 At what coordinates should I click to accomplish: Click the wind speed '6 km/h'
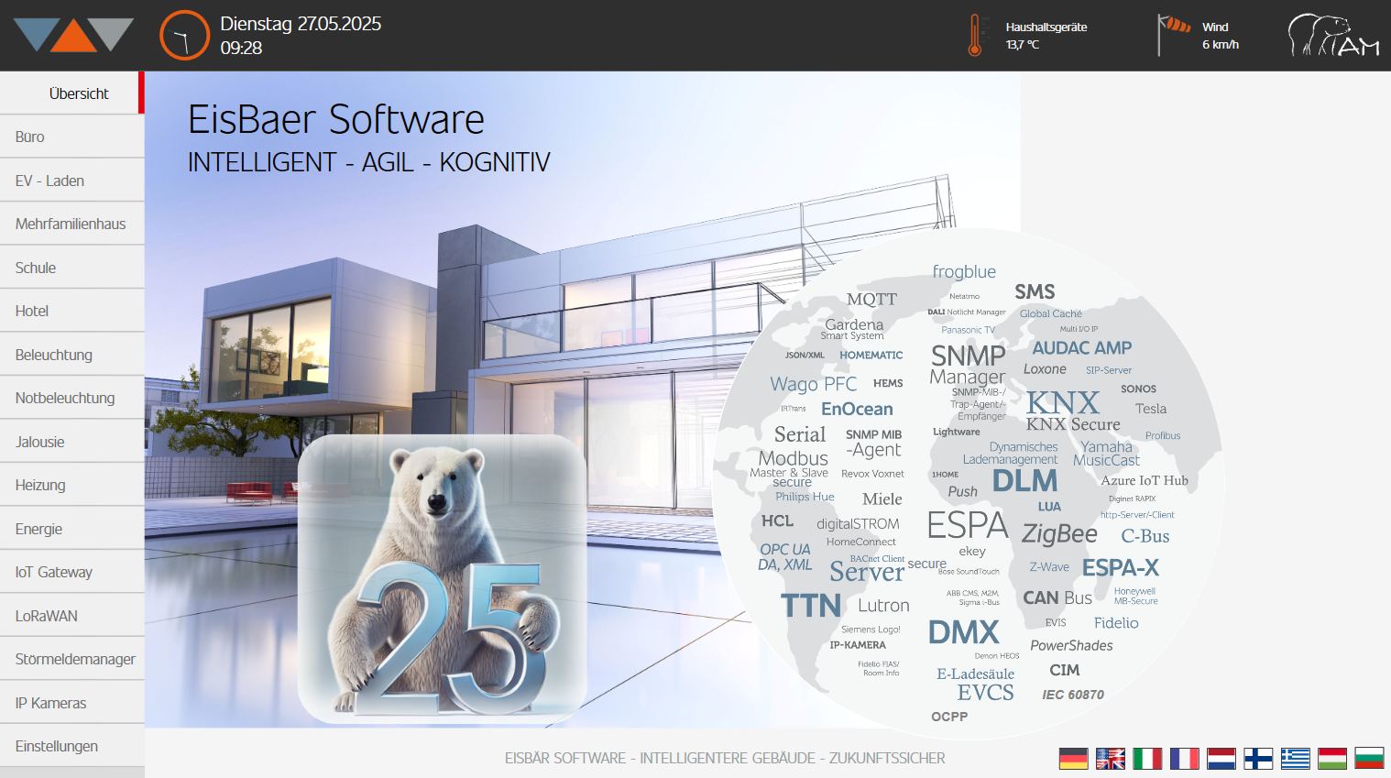coord(1221,44)
